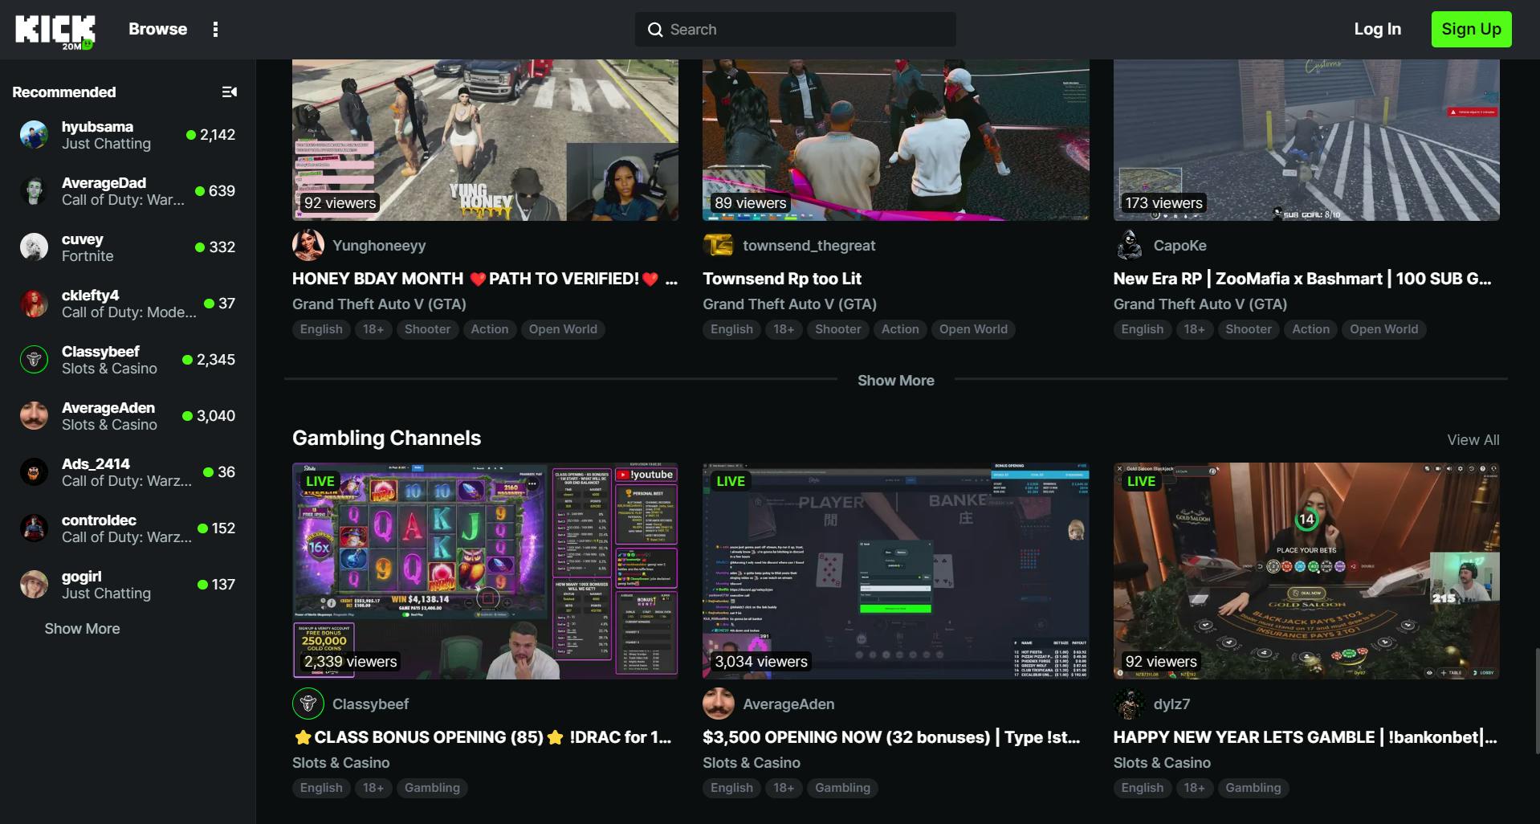Open townsend_thegreat's stream thumbnail
1540x824 pixels.
click(895, 140)
